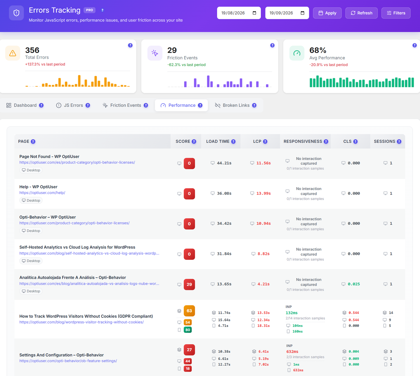Image resolution: width=420 pixels, height=376 pixels.
Task: Click all-devices layers icon beside score 63
Action: point(179,311)
